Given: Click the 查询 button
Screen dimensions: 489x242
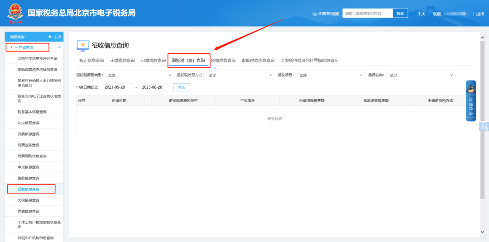Looking at the screenshot, I should (x=182, y=87).
